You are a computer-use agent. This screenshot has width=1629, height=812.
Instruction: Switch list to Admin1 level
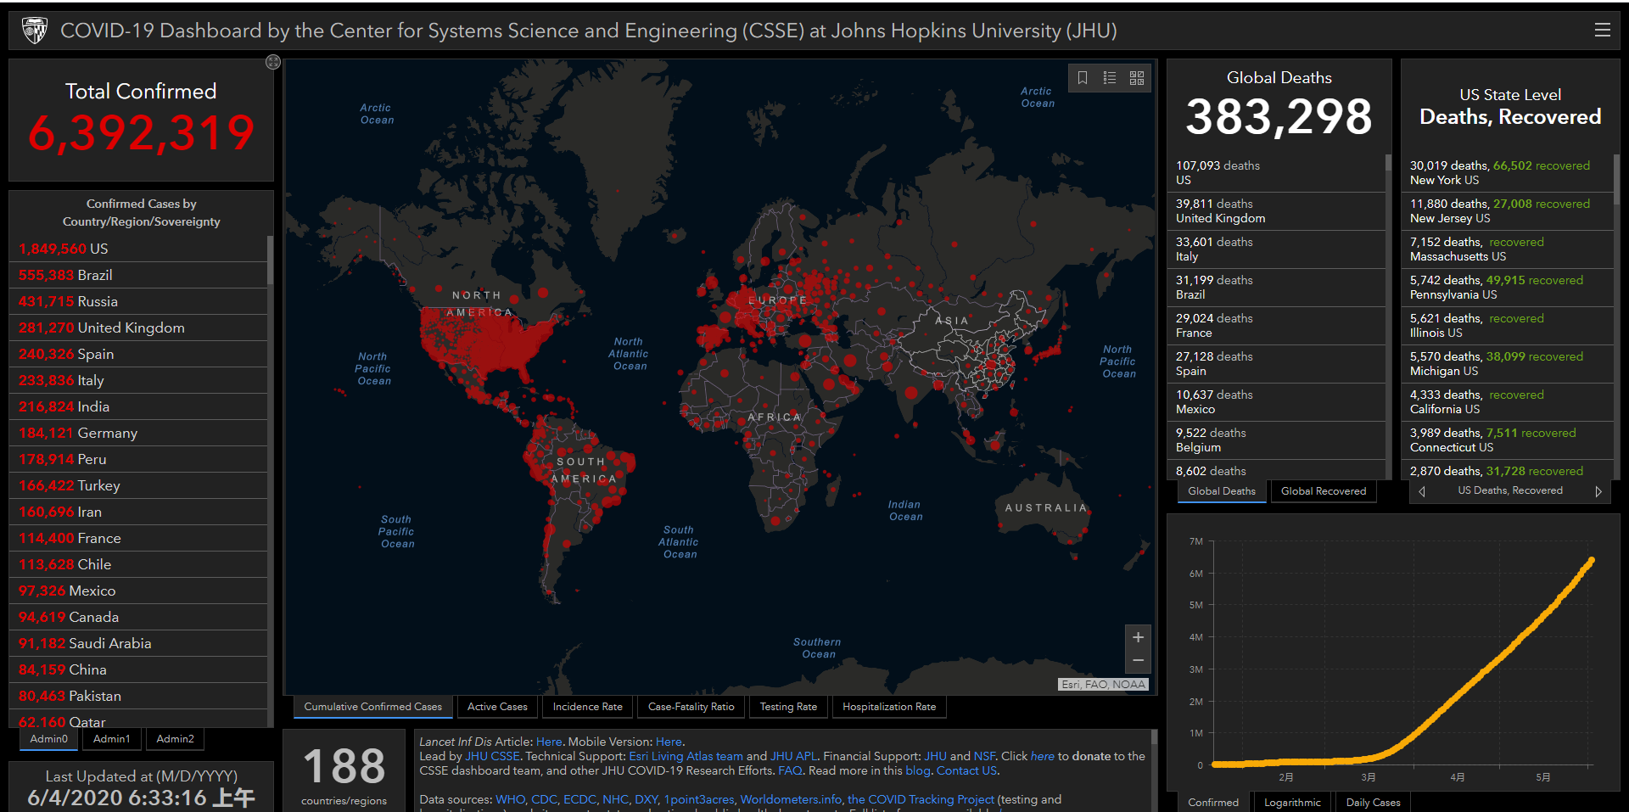(x=112, y=739)
